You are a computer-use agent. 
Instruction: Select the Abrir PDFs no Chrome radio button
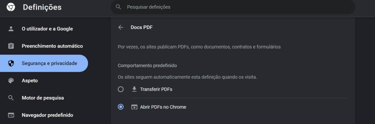click(121, 107)
